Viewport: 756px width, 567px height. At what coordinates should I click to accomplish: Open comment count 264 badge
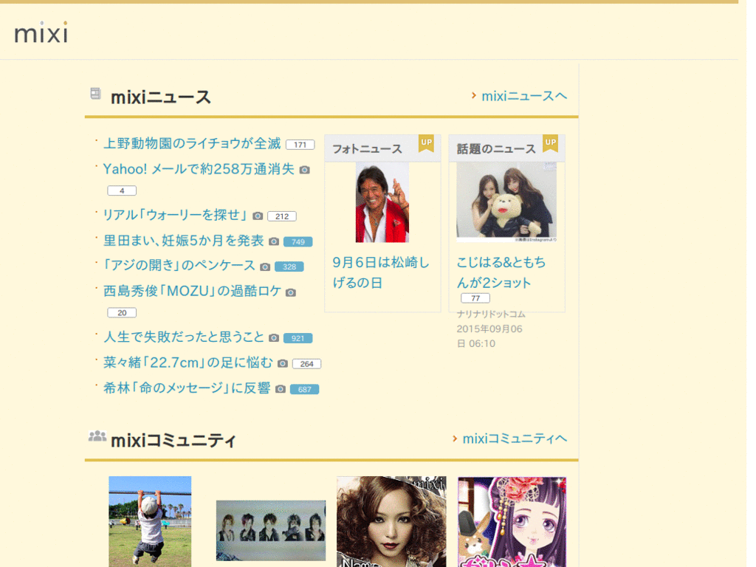click(306, 363)
